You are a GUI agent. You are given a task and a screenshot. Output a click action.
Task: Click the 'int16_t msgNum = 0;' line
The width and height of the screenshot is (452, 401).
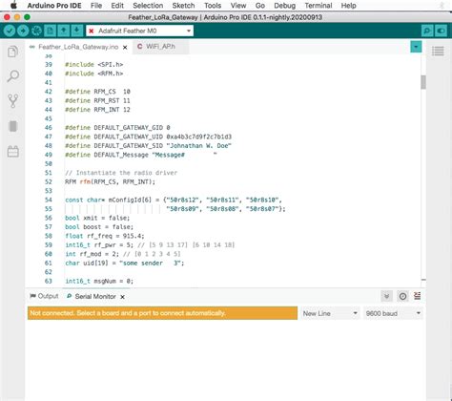(99, 281)
